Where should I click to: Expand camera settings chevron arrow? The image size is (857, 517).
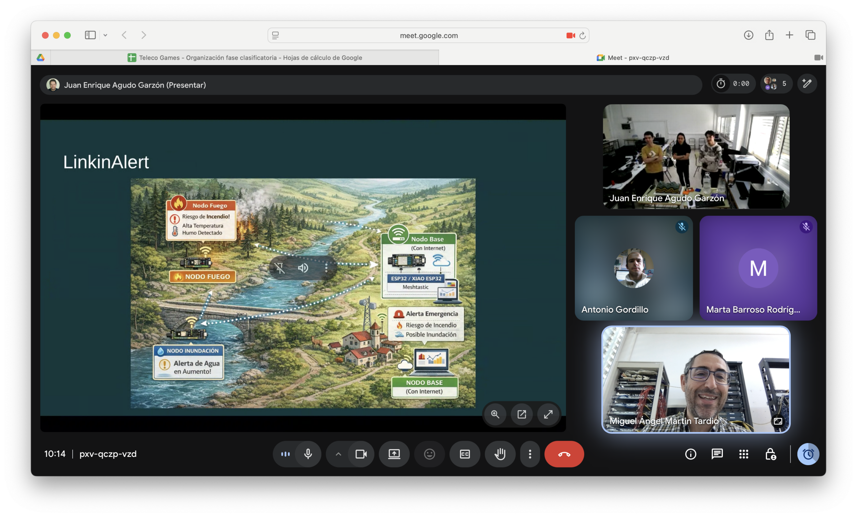[x=338, y=454]
